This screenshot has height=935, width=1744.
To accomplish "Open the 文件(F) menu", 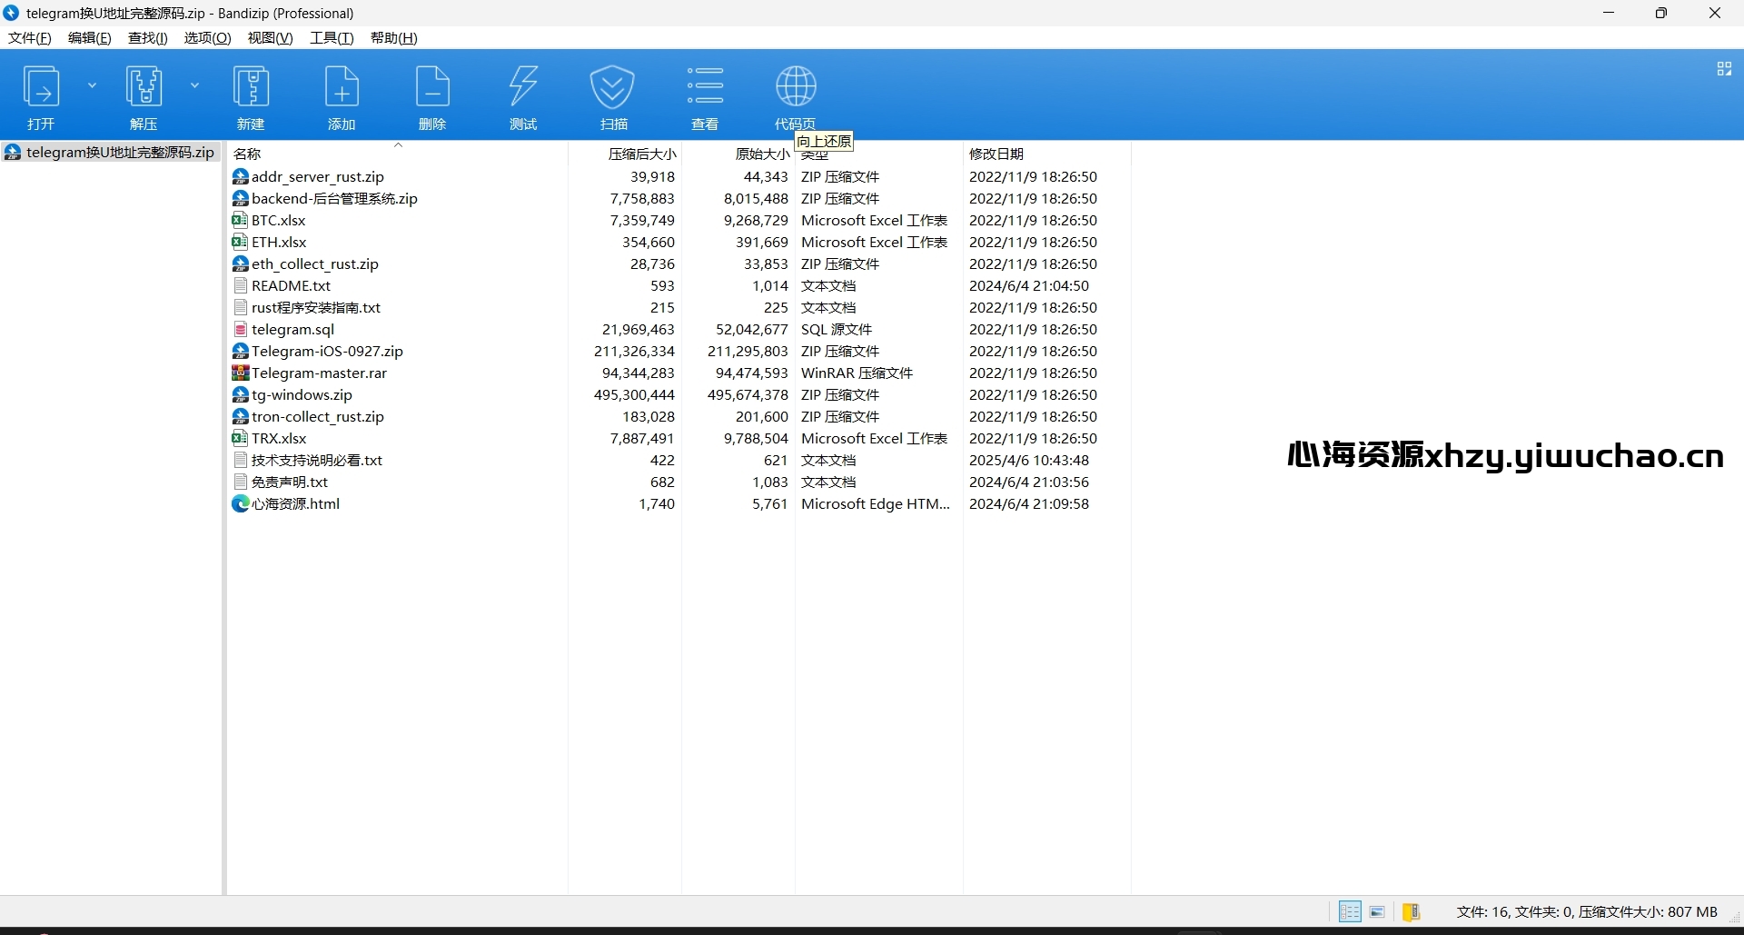I will (30, 38).
